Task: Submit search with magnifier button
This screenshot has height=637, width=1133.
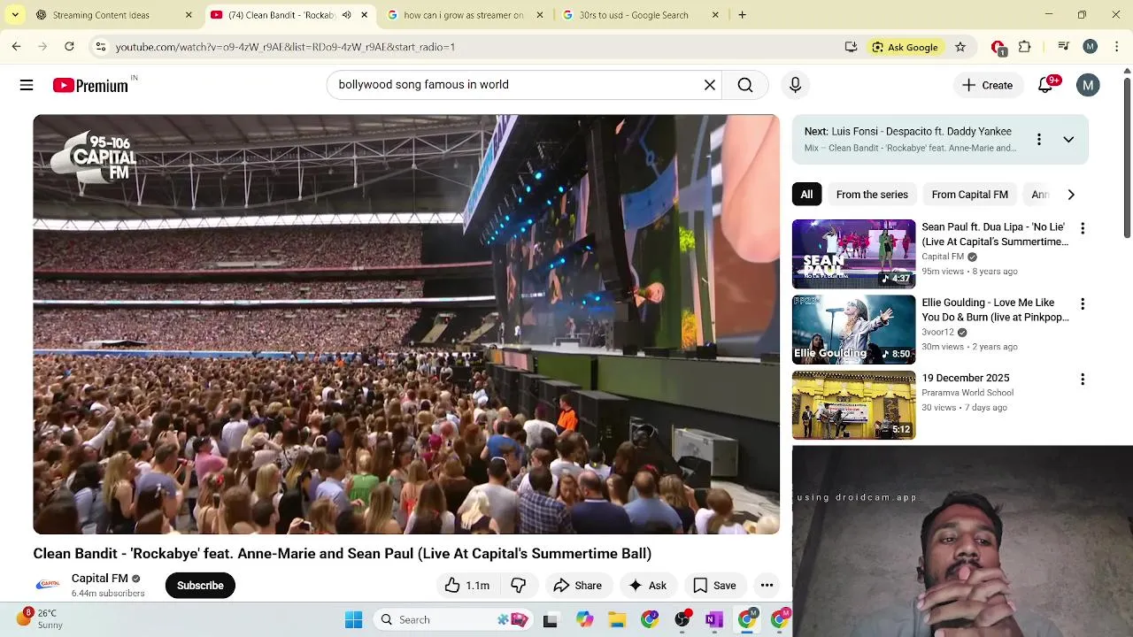Action: coord(745,85)
